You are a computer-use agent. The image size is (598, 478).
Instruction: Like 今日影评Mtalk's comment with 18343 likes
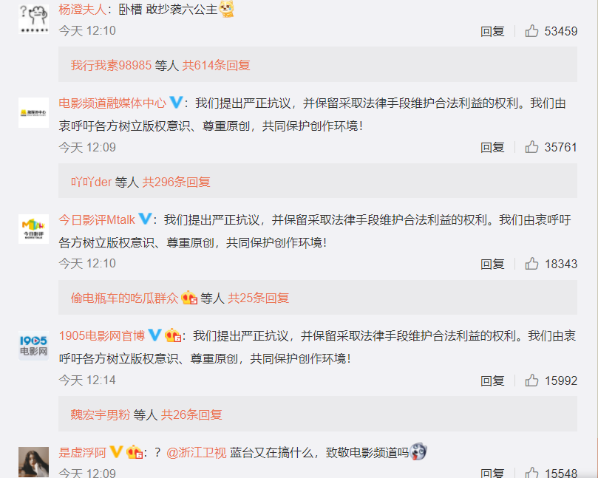pyautogui.click(x=531, y=264)
